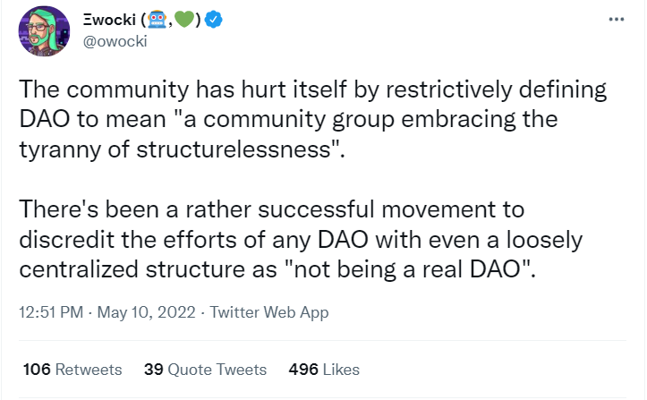
Task: Click the Ewocki profile avatar picture
Action: coord(44,31)
